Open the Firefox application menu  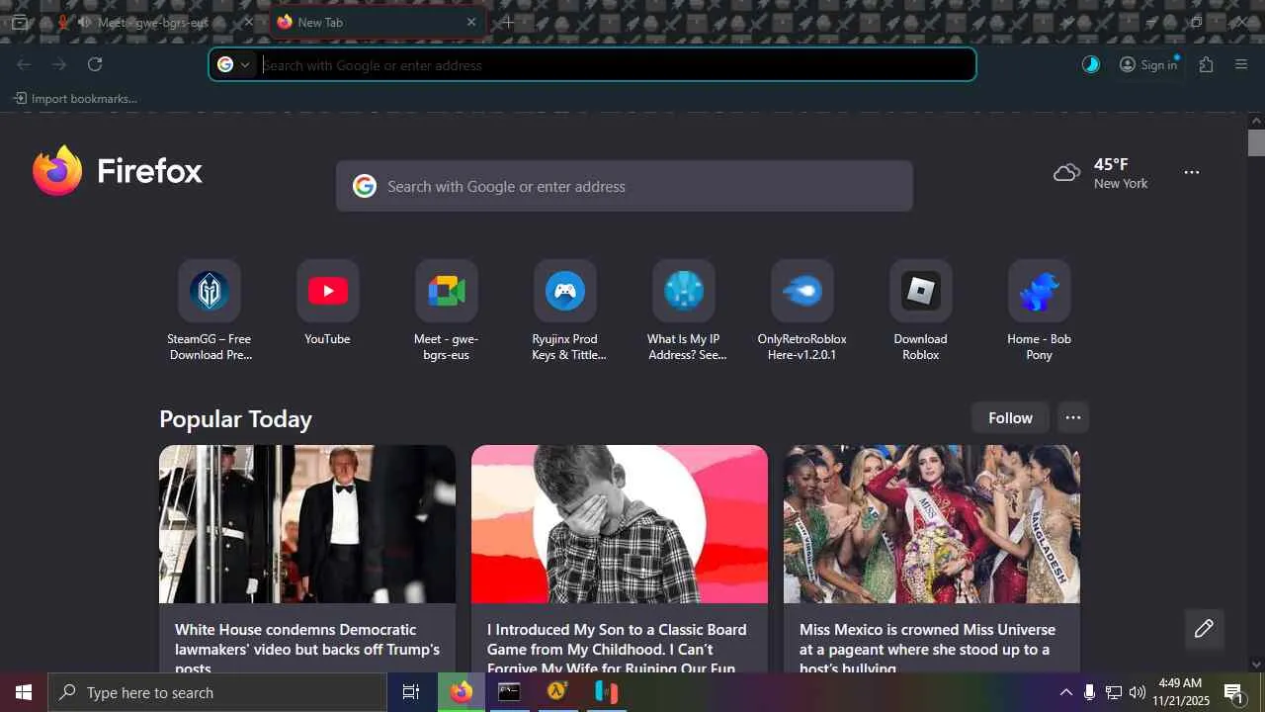1241,64
